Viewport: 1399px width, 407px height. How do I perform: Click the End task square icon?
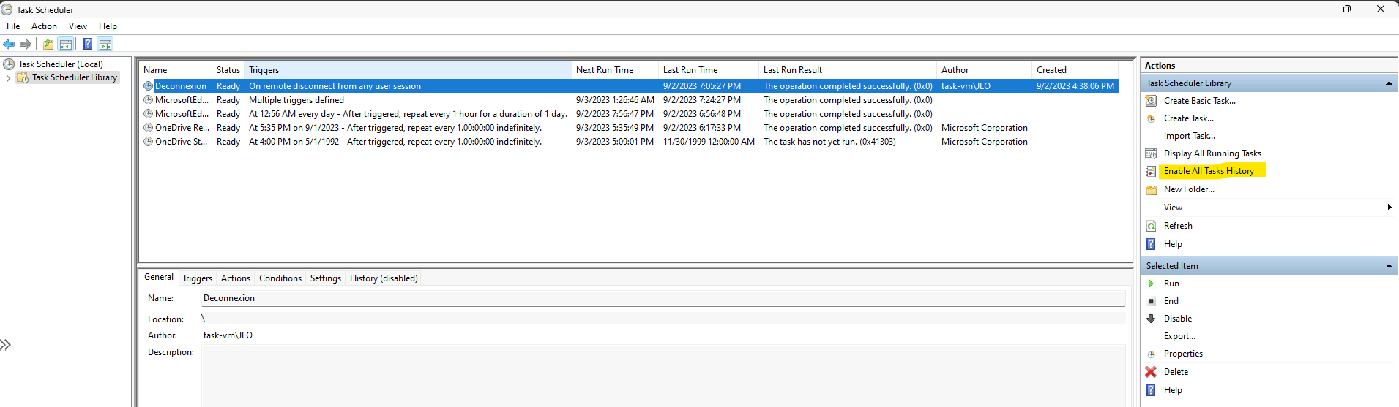[1151, 301]
